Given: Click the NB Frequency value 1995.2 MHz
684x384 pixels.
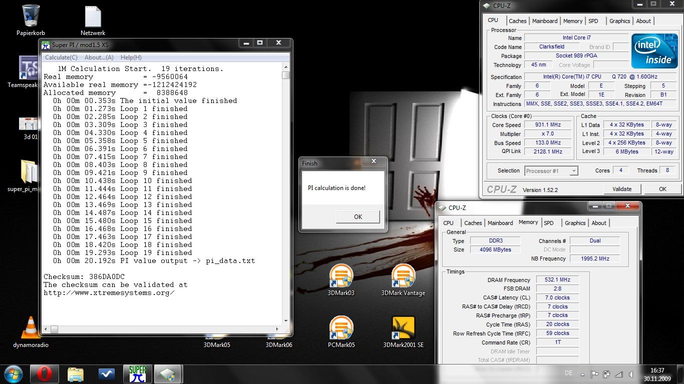Looking at the screenshot, I should [595, 258].
